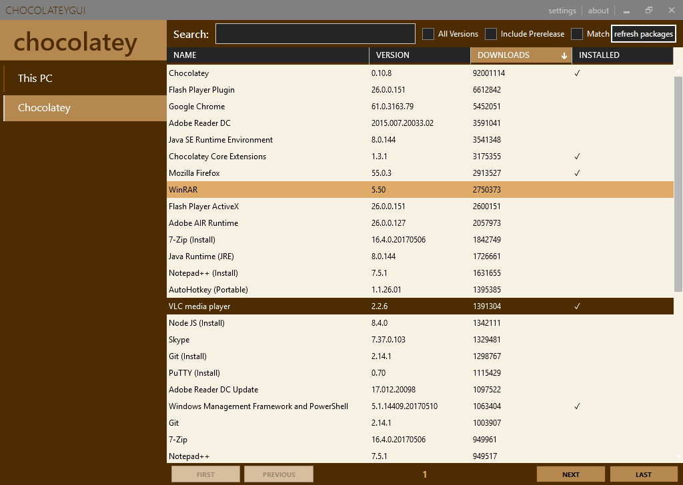Select the Google Chrome package
The width and height of the screenshot is (683, 485).
(420, 107)
